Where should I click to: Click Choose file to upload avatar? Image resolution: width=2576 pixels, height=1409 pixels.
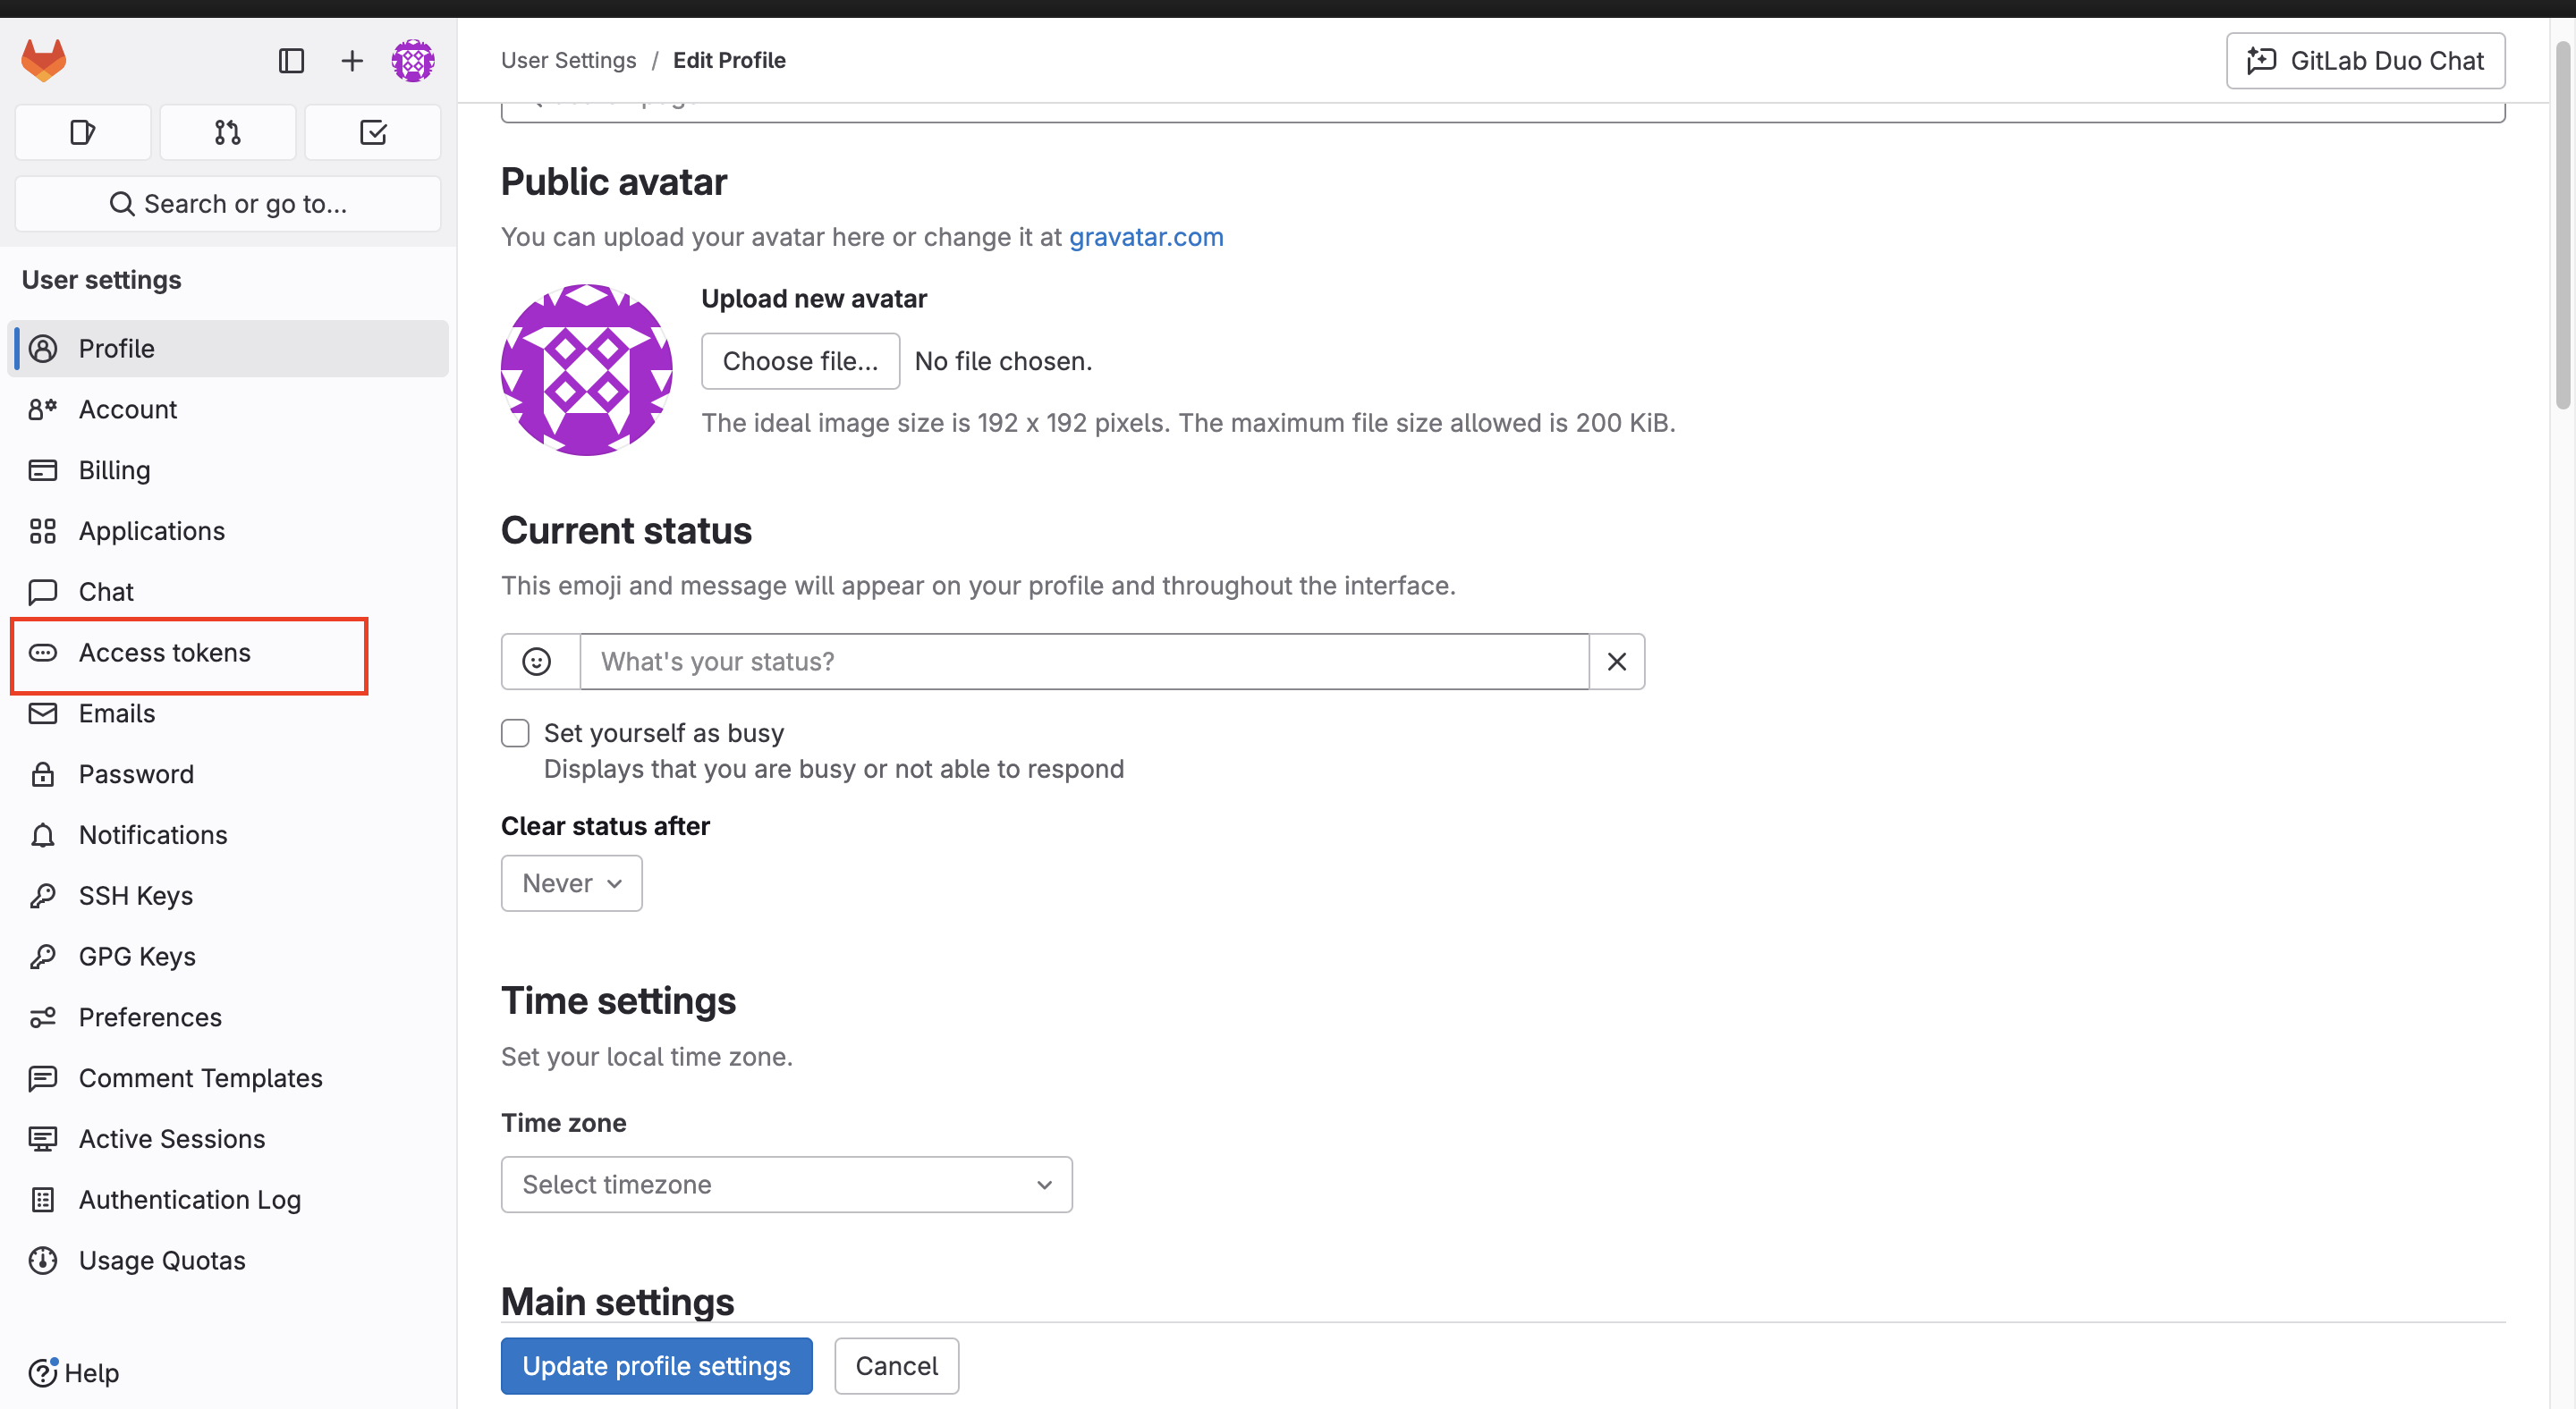800,361
